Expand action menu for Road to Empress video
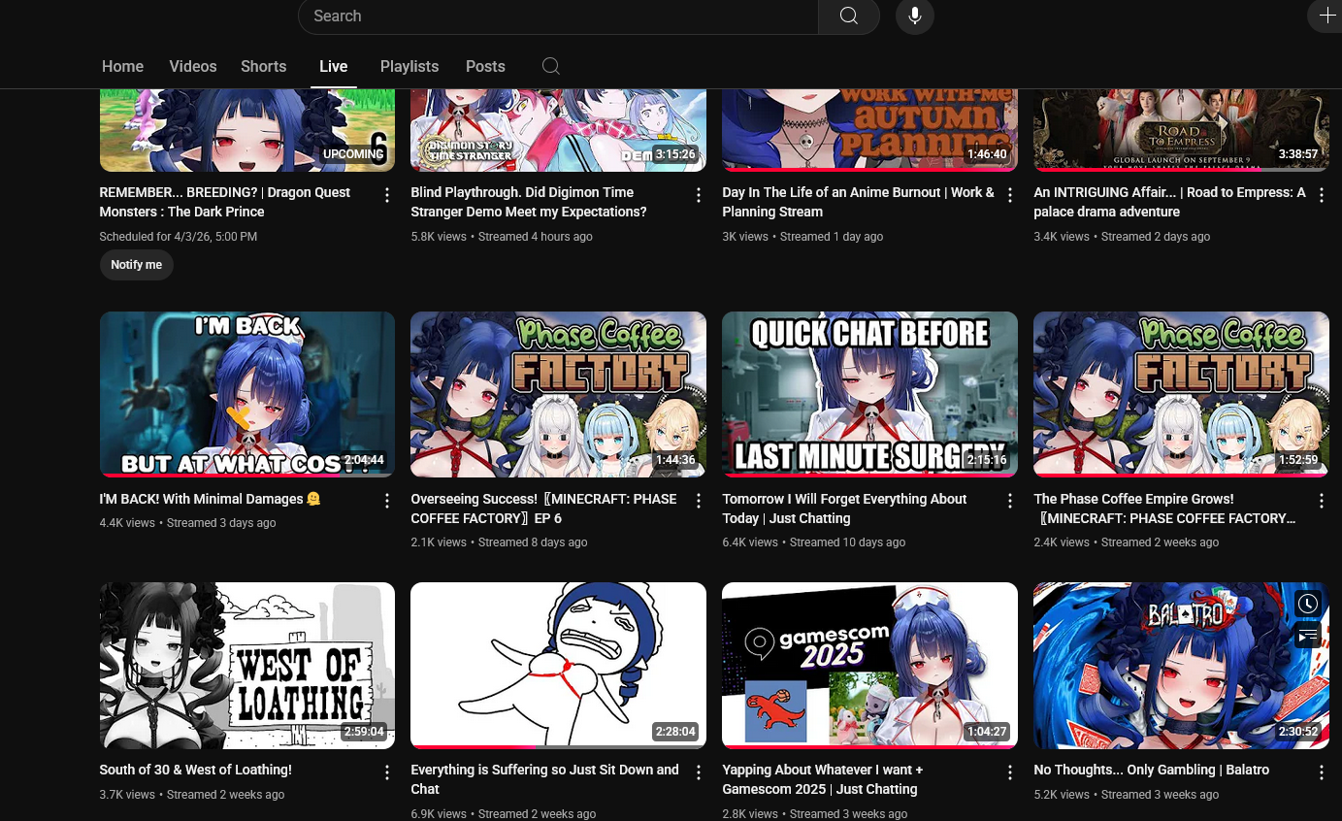Viewport: 1342px width, 821px height. 1321,195
